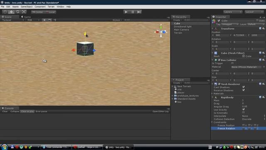The width and height of the screenshot is (266, 150).
Task: Click the blue Z-axis move arrow on cube
Action: (x=94, y=50)
